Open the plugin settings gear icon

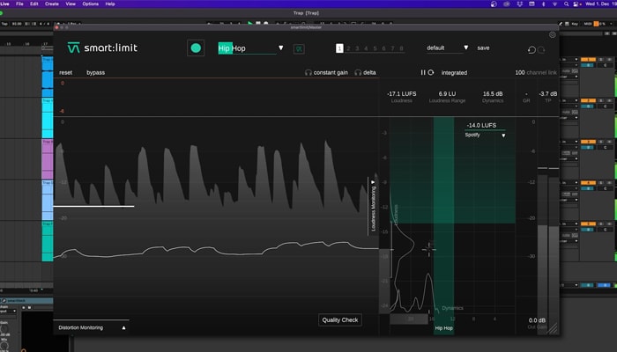click(x=553, y=35)
